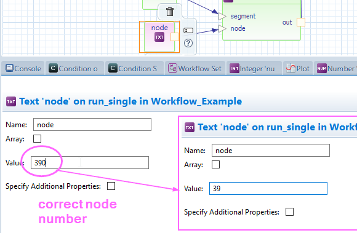Open the Number tab

[336, 68]
